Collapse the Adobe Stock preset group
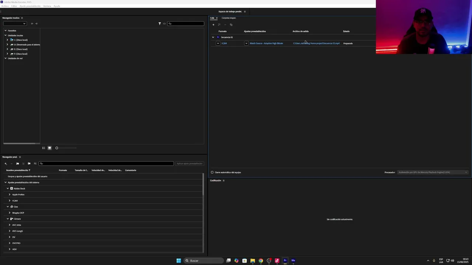The height and width of the screenshot is (265, 472). click(8, 188)
